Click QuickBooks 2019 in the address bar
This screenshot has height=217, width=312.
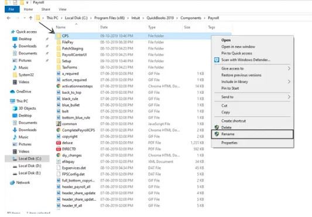tap(160, 18)
